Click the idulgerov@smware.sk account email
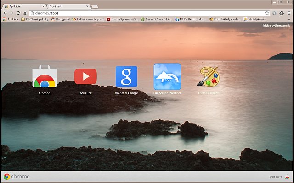Screen dimensions: 294x183 tap(277, 26)
